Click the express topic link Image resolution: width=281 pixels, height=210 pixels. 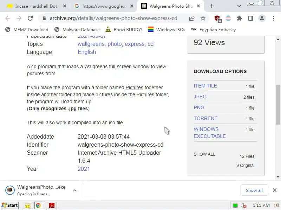[135, 44]
